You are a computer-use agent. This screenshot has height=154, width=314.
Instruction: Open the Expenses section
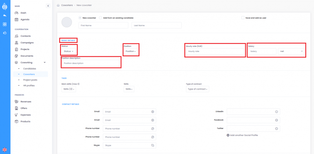tap(25, 115)
